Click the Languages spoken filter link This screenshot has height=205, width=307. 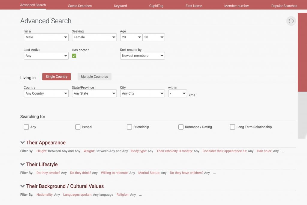(78, 195)
